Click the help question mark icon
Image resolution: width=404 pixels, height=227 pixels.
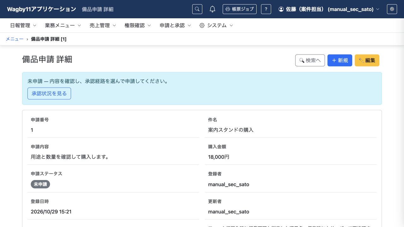pyautogui.click(x=266, y=9)
